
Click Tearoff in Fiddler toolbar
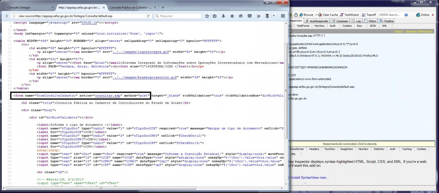tap(369, 15)
